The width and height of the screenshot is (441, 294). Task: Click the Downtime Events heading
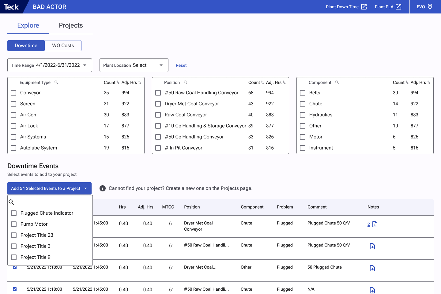click(x=33, y=166)
